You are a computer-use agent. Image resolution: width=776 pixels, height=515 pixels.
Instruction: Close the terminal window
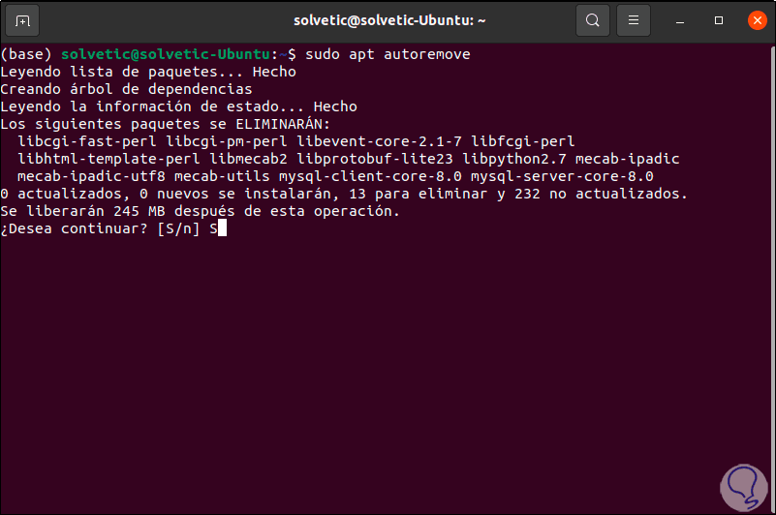(x=753, y=20)
